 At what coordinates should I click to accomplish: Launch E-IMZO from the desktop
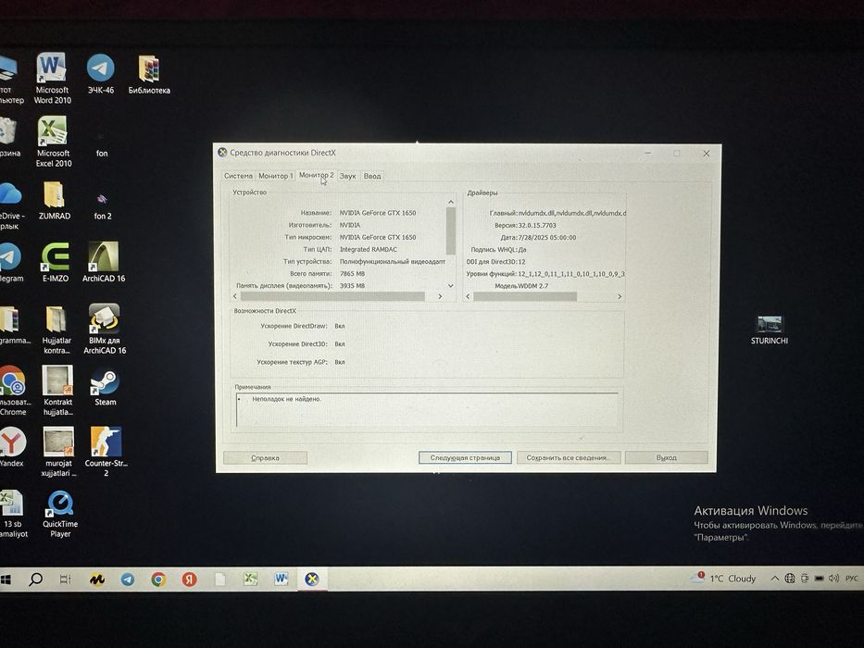tap(56, 262)
